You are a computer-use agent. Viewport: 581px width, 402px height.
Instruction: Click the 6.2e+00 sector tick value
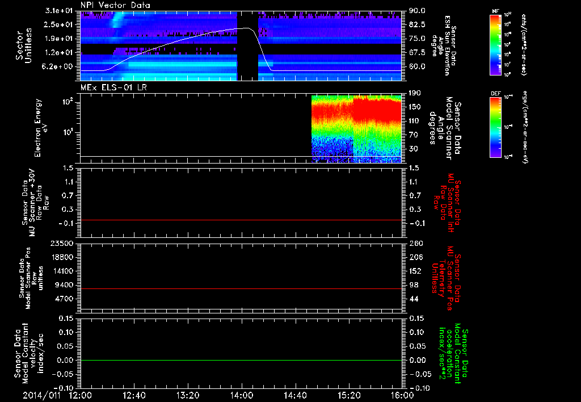pyautogui.click(x=58, y=67)
